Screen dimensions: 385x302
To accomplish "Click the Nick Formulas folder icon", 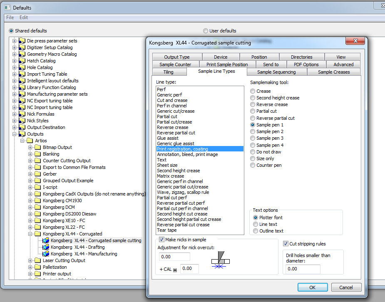I will (x=22, y=114).
